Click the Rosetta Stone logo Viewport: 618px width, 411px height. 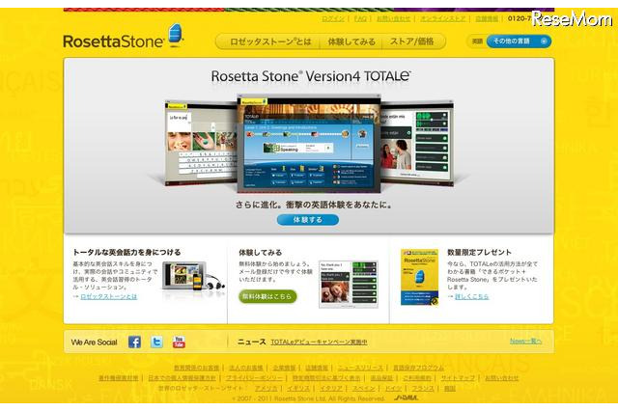click(123, 37)
